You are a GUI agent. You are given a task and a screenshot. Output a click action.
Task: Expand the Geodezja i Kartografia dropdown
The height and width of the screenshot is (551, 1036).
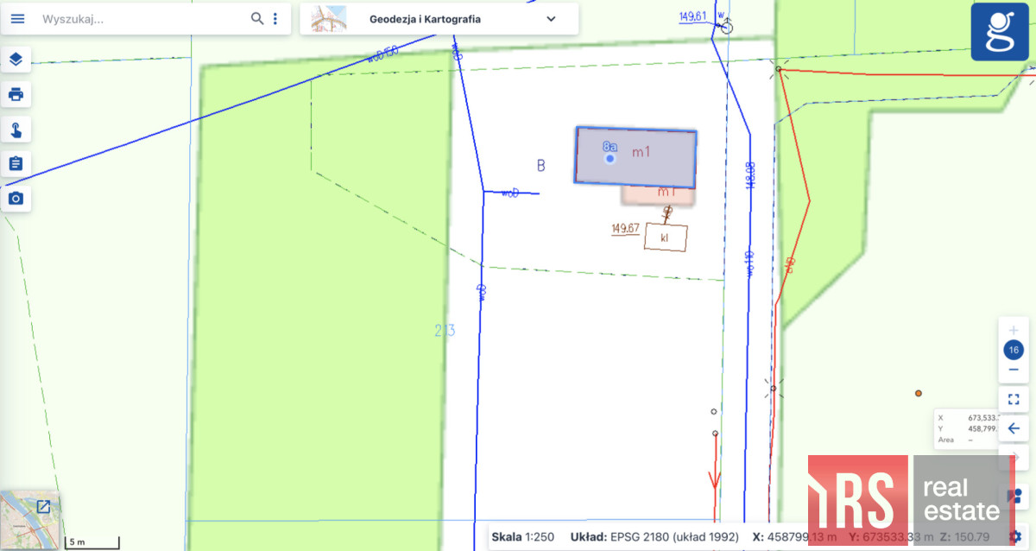[551, 19]
